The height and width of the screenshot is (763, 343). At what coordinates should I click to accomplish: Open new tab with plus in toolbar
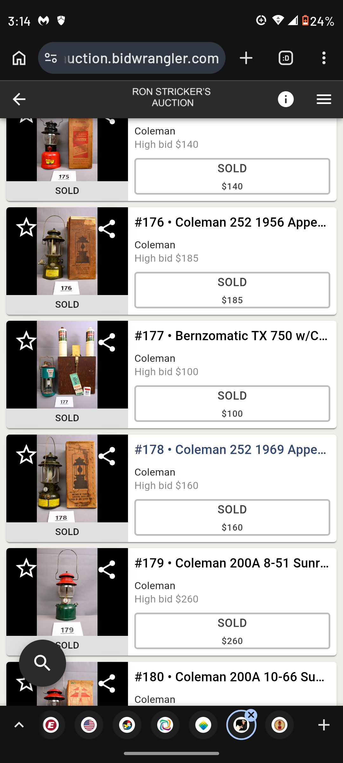[x=246, y=58]
